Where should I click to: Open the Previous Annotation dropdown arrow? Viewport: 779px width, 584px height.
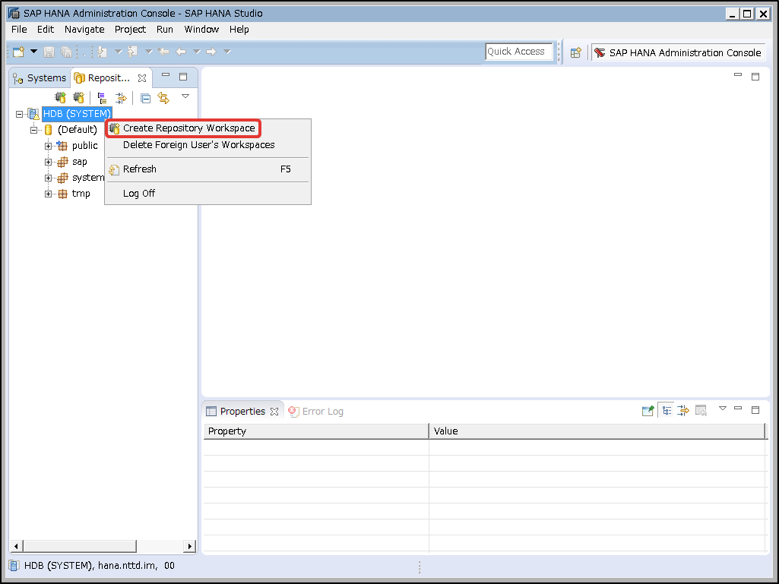[x=148, y=51]
